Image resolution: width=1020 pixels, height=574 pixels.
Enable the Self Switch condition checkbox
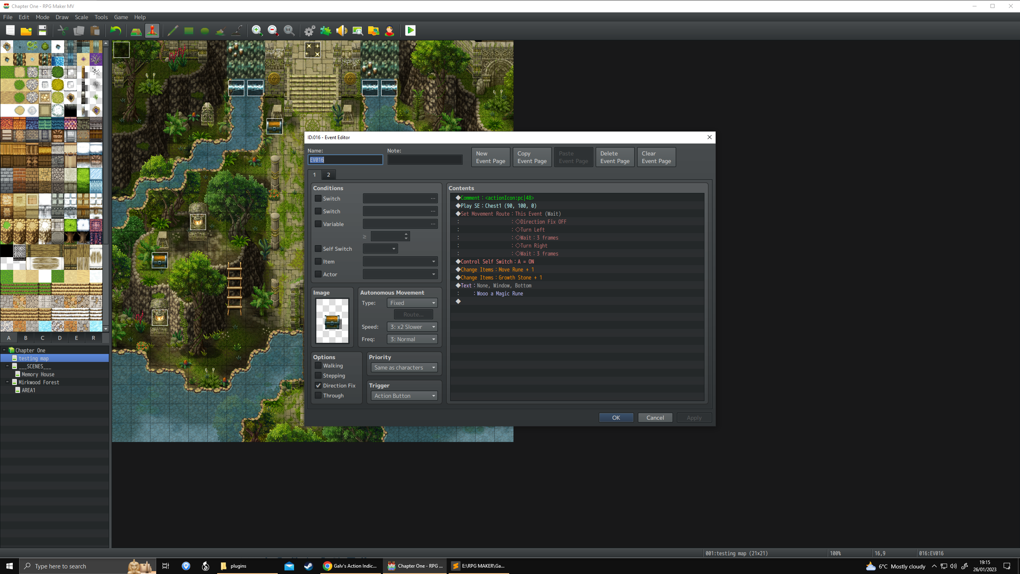coord(318,249)
